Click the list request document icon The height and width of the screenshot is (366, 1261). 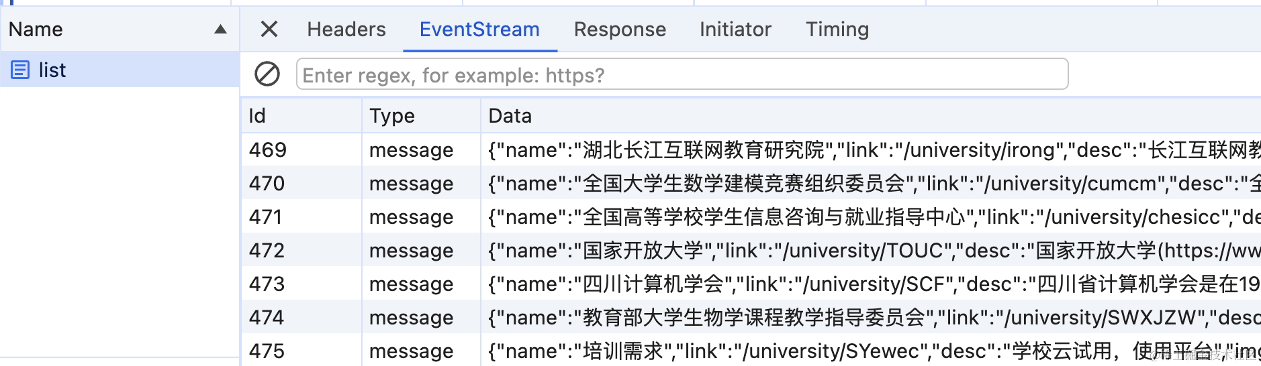[20, 70]
